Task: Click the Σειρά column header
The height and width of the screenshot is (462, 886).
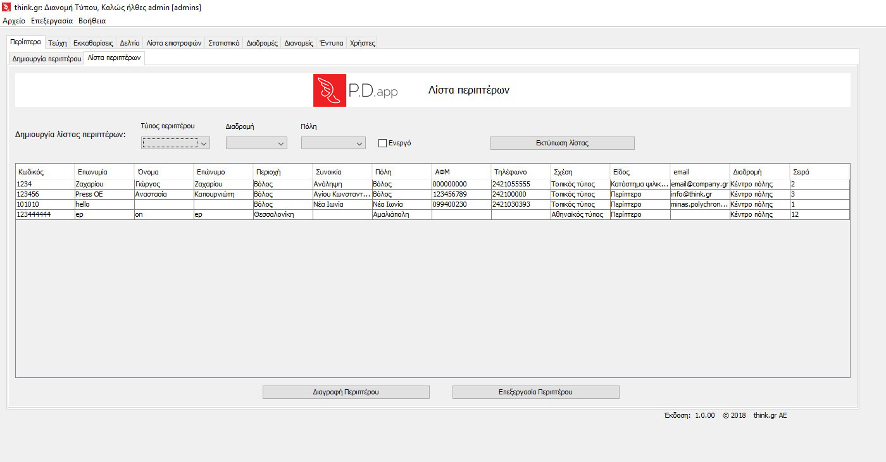Action: click(819, 172)
